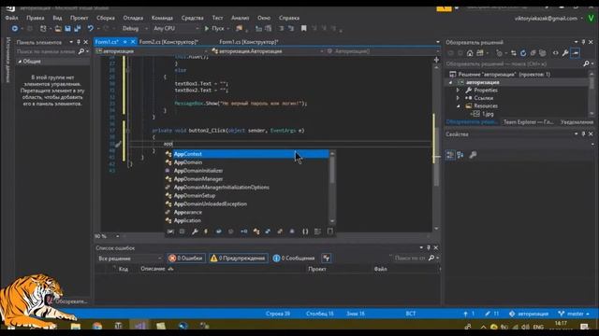Click the авторизация repository in status bar
Image resolution: width=599 pixels, height=336 pixels.
pyautogui.click(x=529, y=314)
